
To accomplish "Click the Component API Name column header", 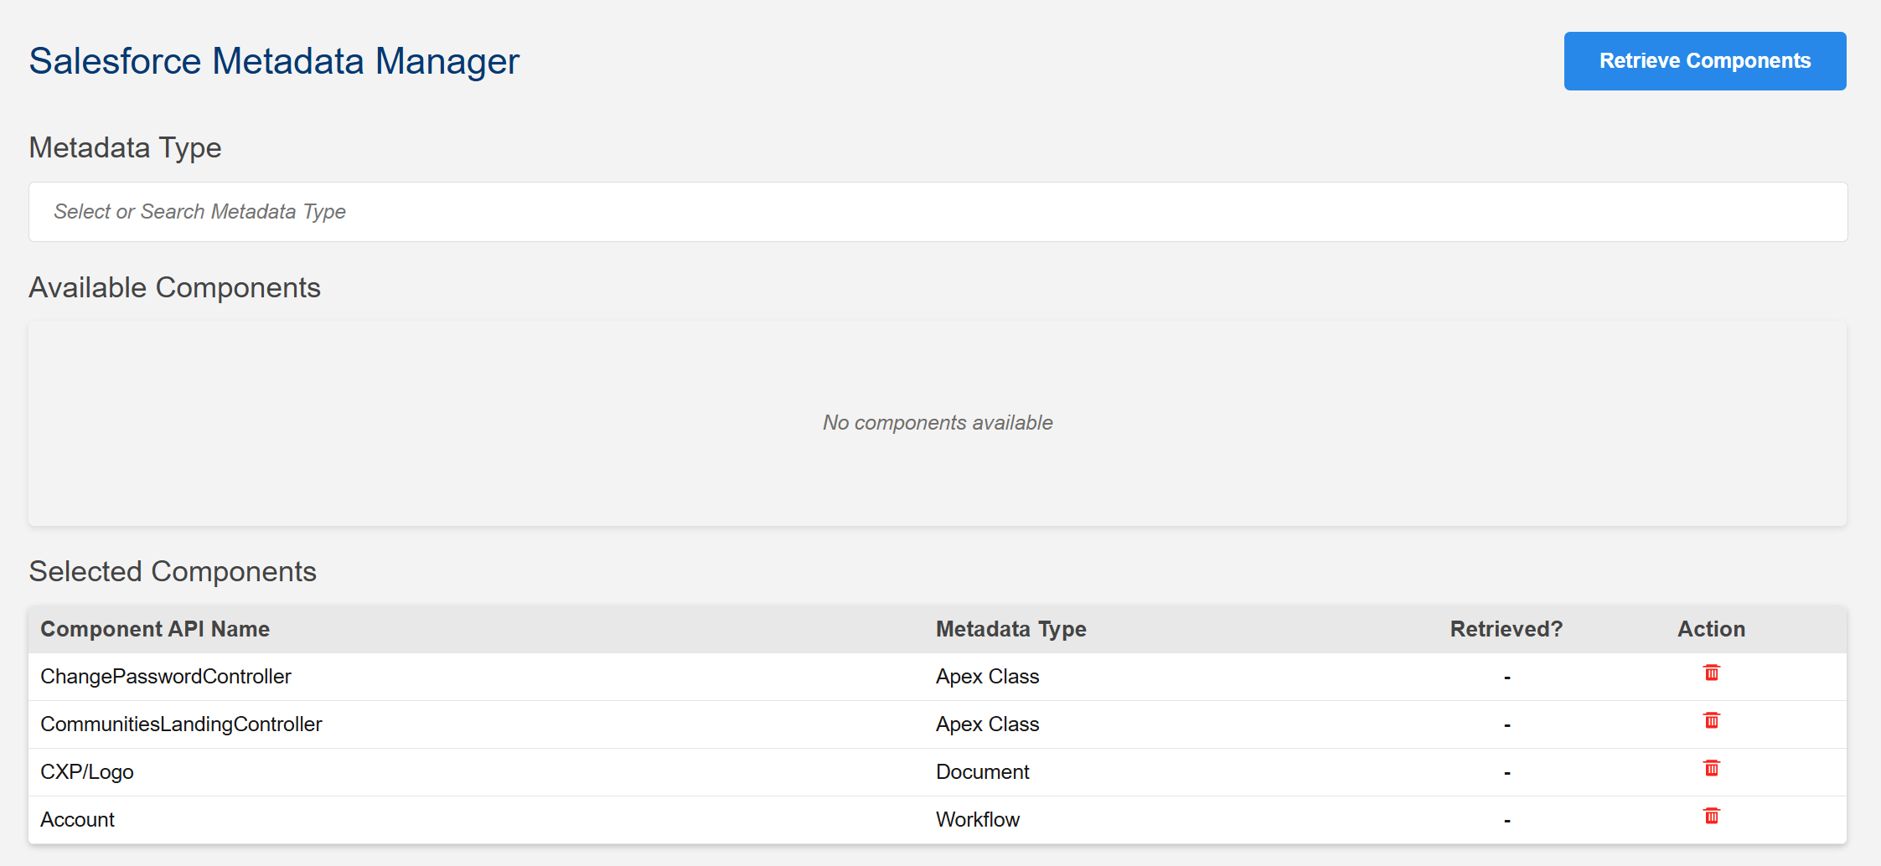I will pos(155,629).
